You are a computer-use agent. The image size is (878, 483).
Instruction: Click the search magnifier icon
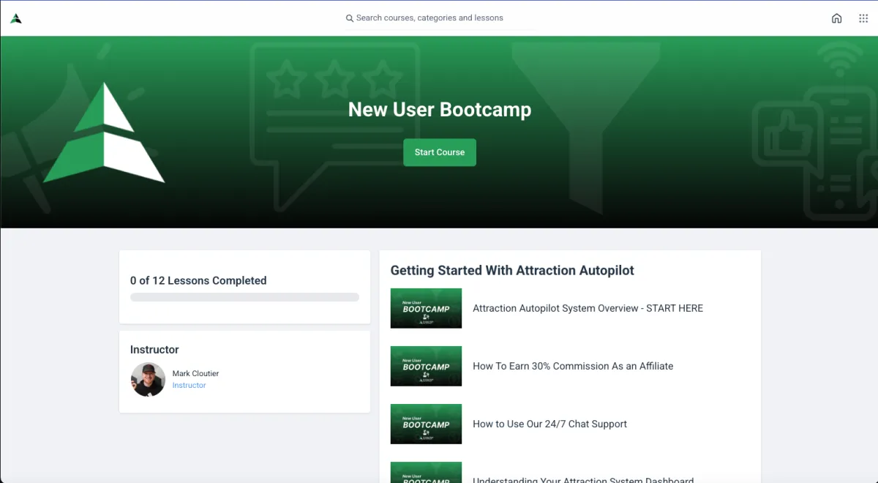[x=350, y=18]
